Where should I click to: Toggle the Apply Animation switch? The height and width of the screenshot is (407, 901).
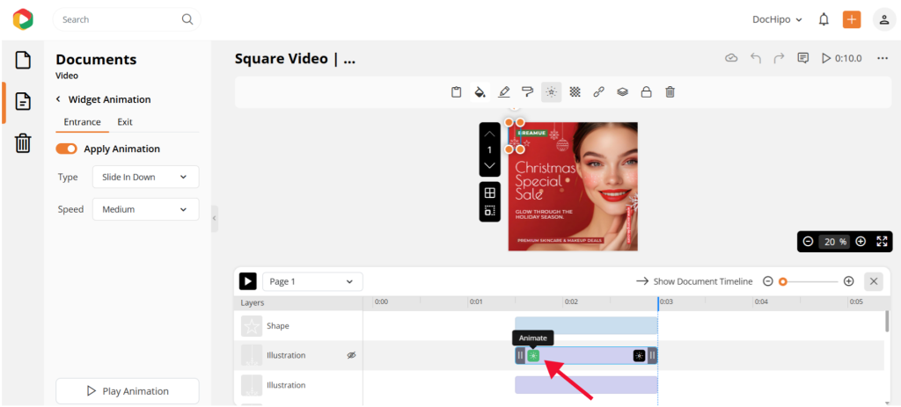(66, 149)
